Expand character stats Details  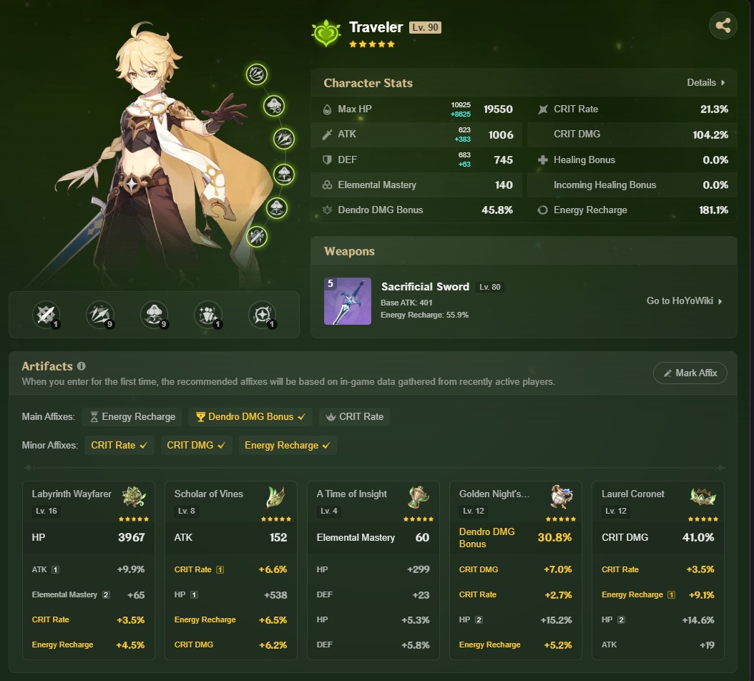pyautogui.click(x=706, y=83)
